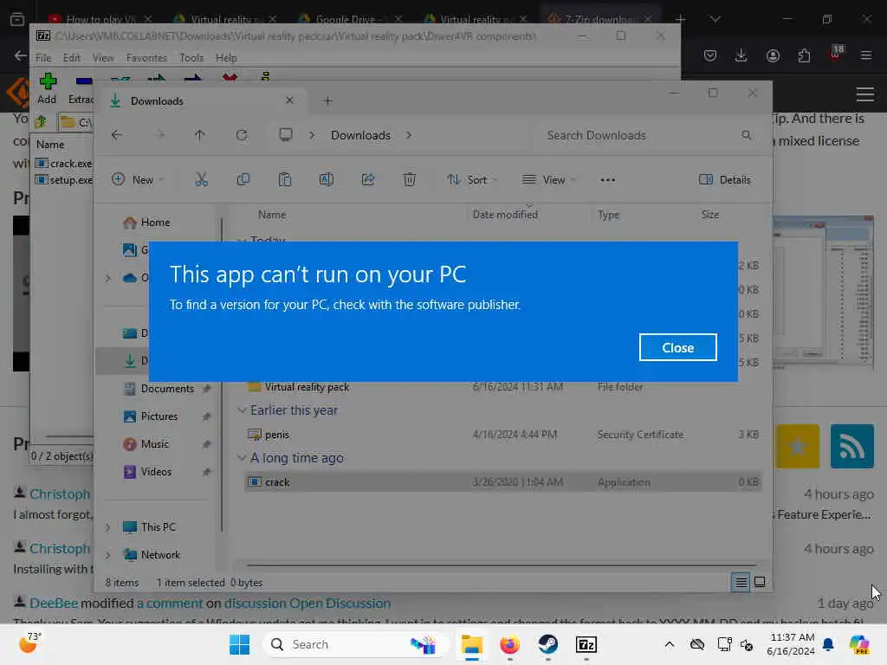Open Firefox from the taskbar

coord(509,644)
